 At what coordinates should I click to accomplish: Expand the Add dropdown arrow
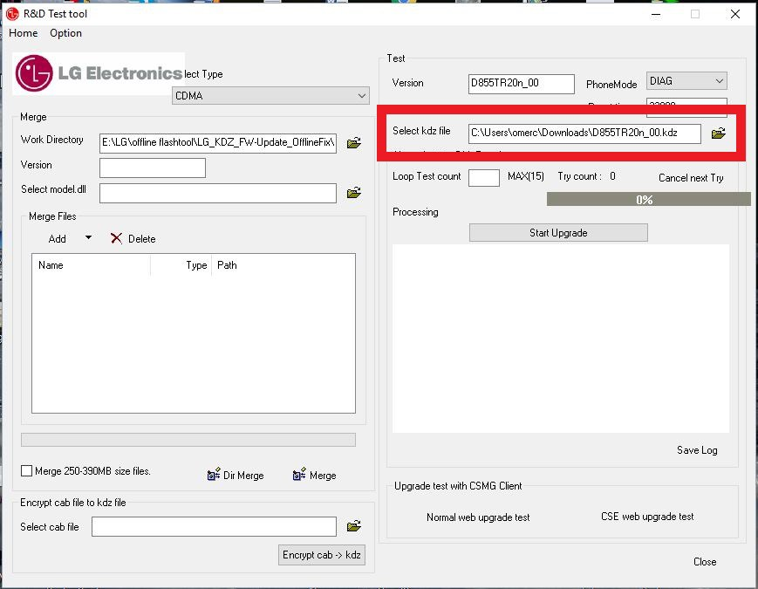tap(88, 237)
